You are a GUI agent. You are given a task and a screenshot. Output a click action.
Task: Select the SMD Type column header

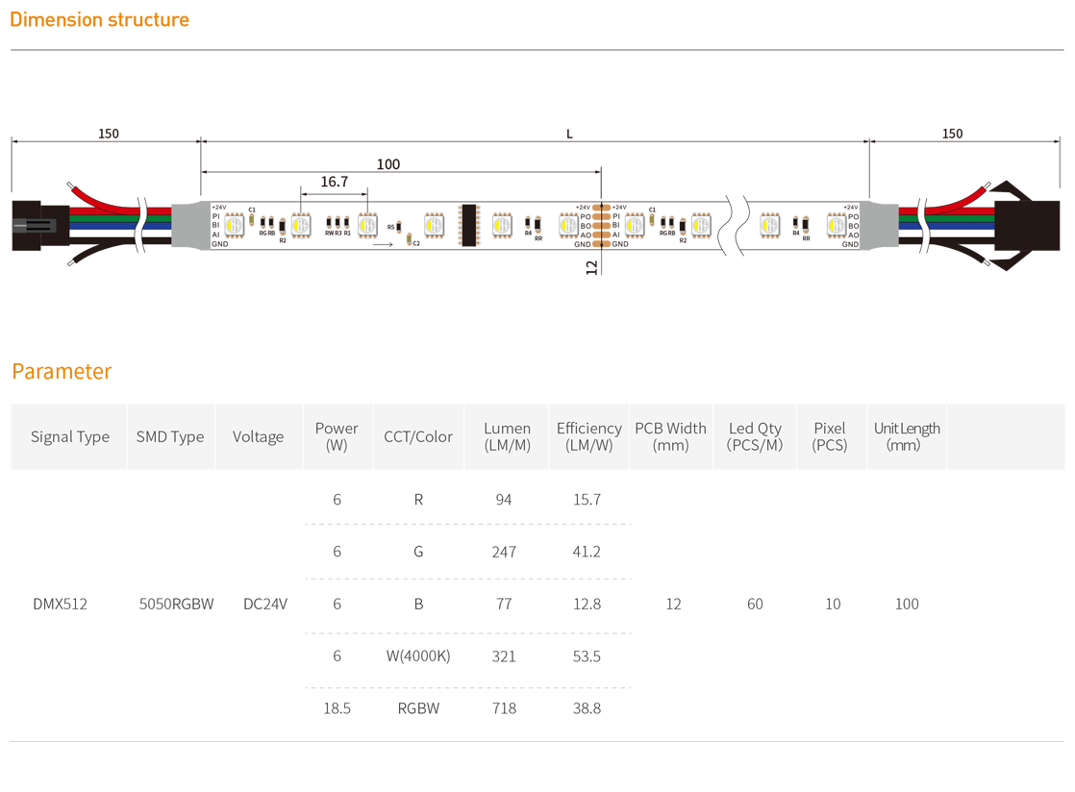point(170,436)
